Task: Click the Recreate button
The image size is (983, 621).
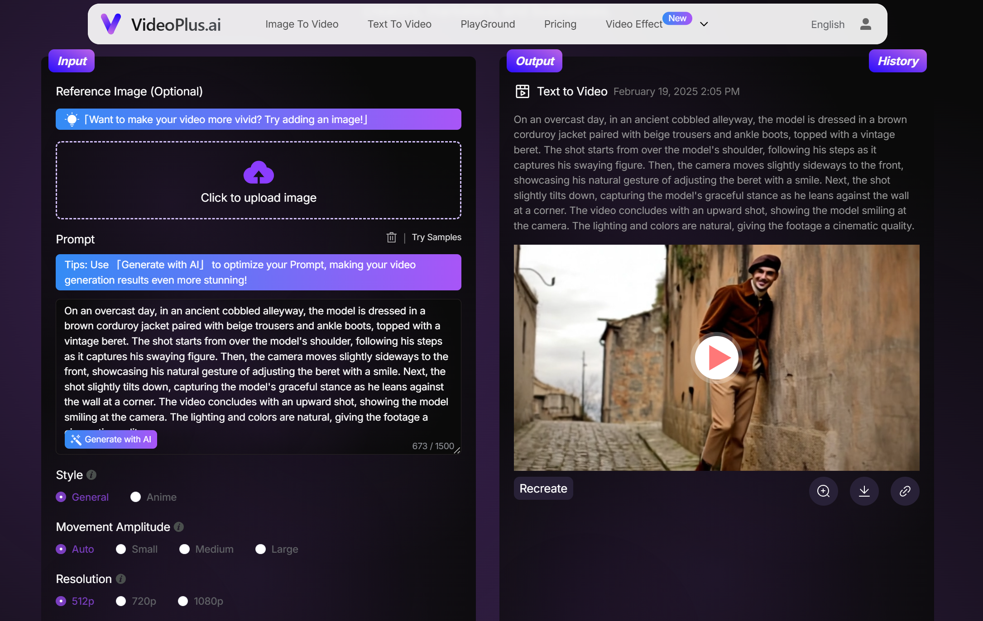Action: (x=543, y=488)
